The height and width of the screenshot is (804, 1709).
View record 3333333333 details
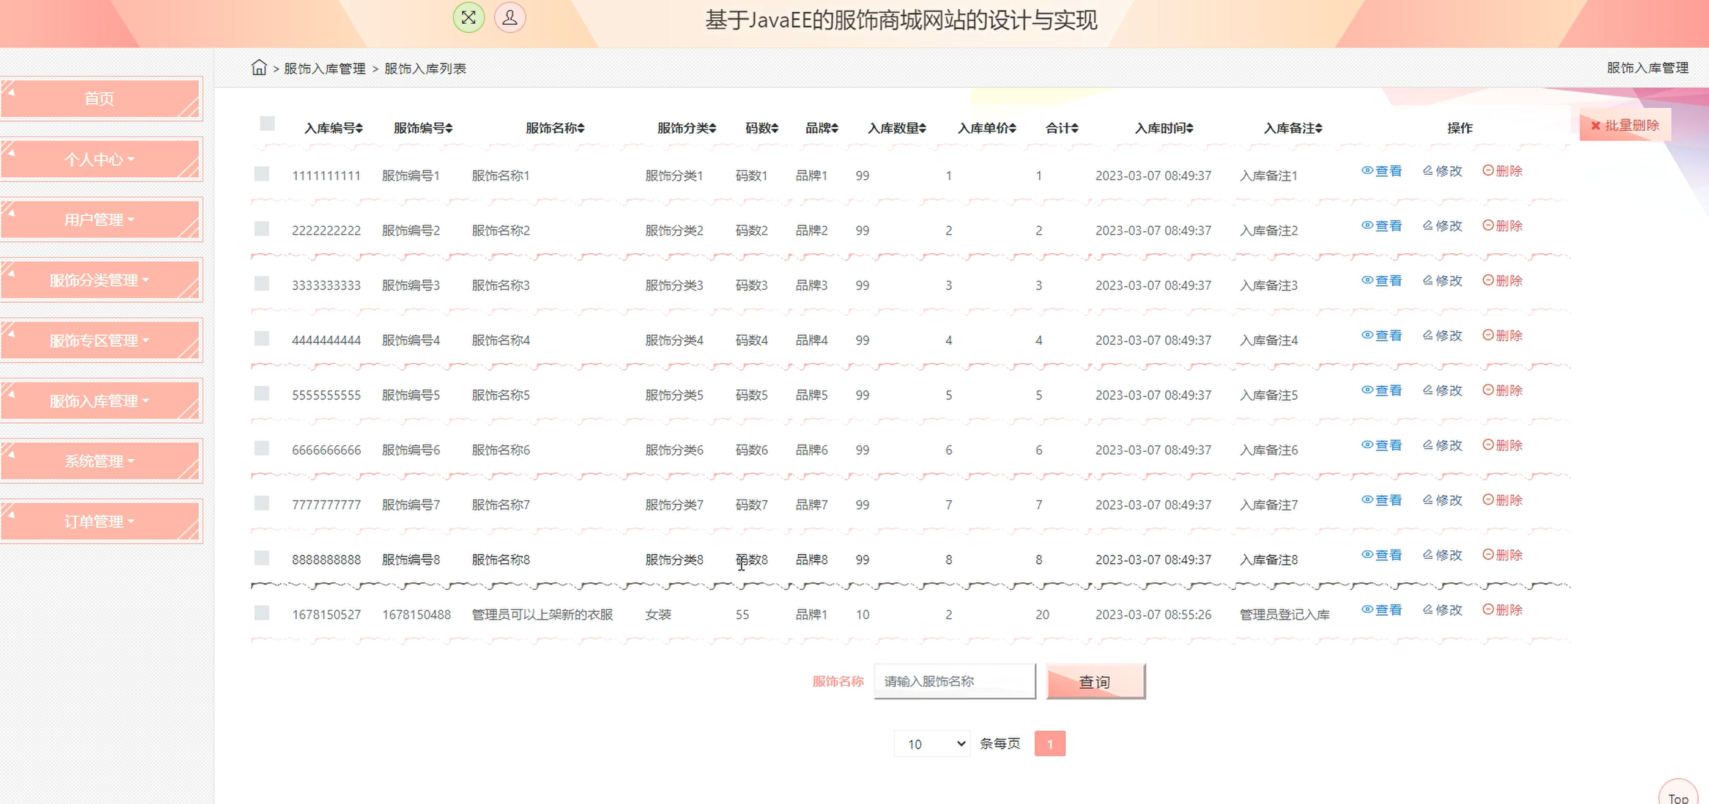(1382, 281)
